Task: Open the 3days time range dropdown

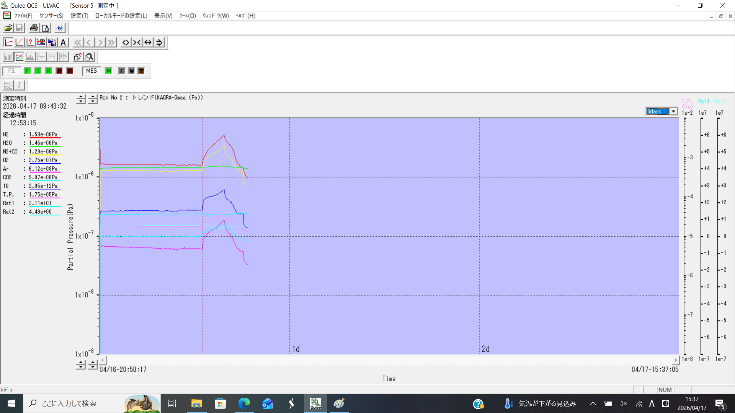Action: click(673, 111)
